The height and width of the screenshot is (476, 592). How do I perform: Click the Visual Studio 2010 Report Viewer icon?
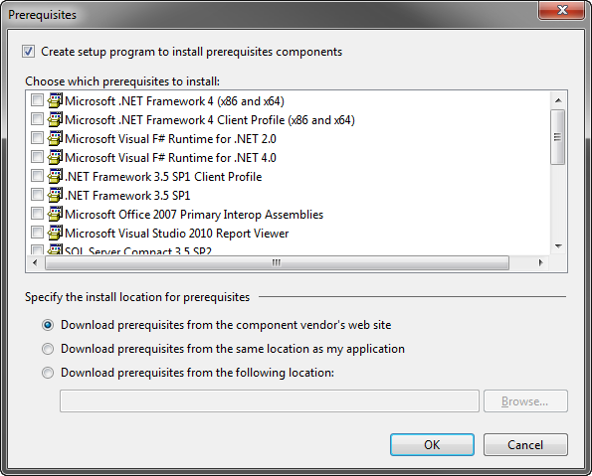point(55,233)
